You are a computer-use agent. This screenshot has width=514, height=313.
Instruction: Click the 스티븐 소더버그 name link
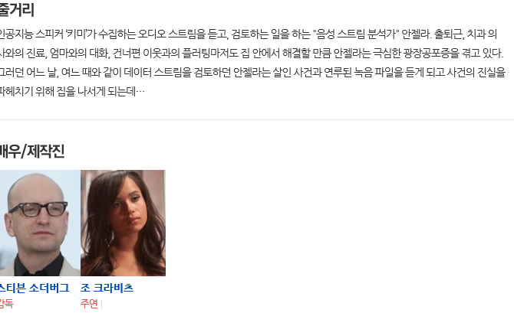35,289
